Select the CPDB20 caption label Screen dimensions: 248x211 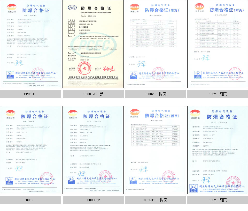point(30,94)
